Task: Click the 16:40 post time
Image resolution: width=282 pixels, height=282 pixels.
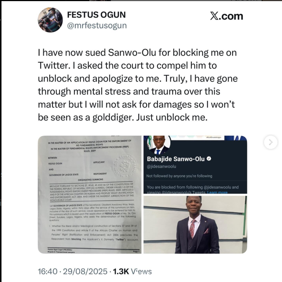Action: [x=48, y=271]
